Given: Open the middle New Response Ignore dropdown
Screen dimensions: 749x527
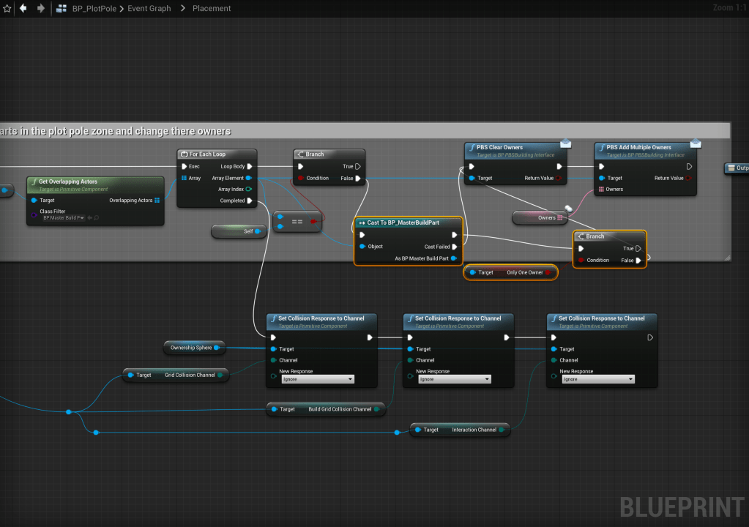Looking at the screenshot, I should (455, 379).
